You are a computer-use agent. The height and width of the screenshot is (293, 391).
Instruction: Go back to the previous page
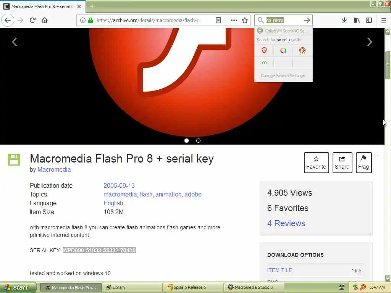pos(8,20)
